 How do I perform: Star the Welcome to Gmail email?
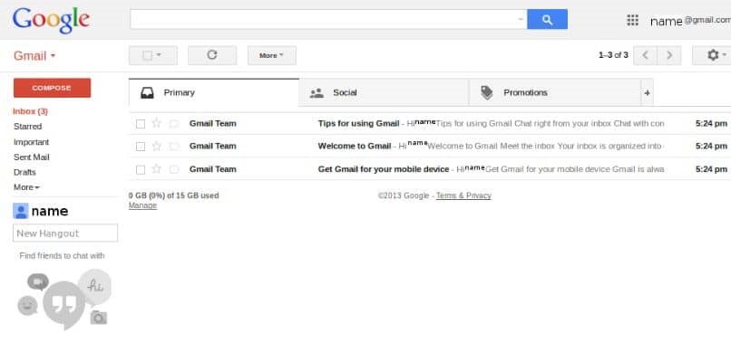(156, 146)
